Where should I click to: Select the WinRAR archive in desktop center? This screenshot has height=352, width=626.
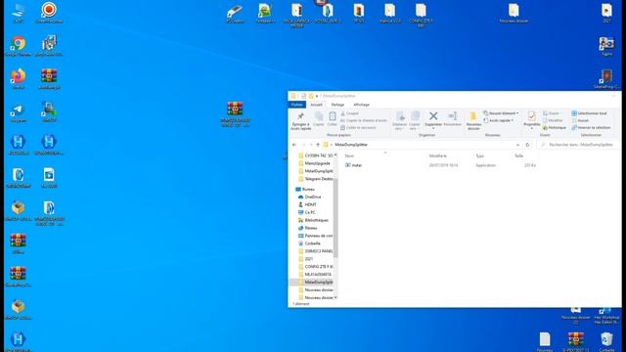point(235,113)
